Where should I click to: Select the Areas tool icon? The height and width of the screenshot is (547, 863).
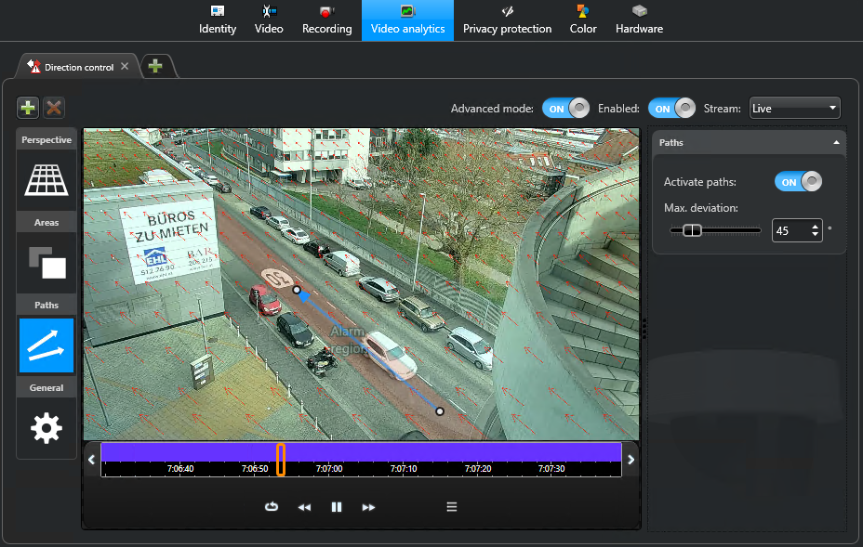tap(46, 262)
